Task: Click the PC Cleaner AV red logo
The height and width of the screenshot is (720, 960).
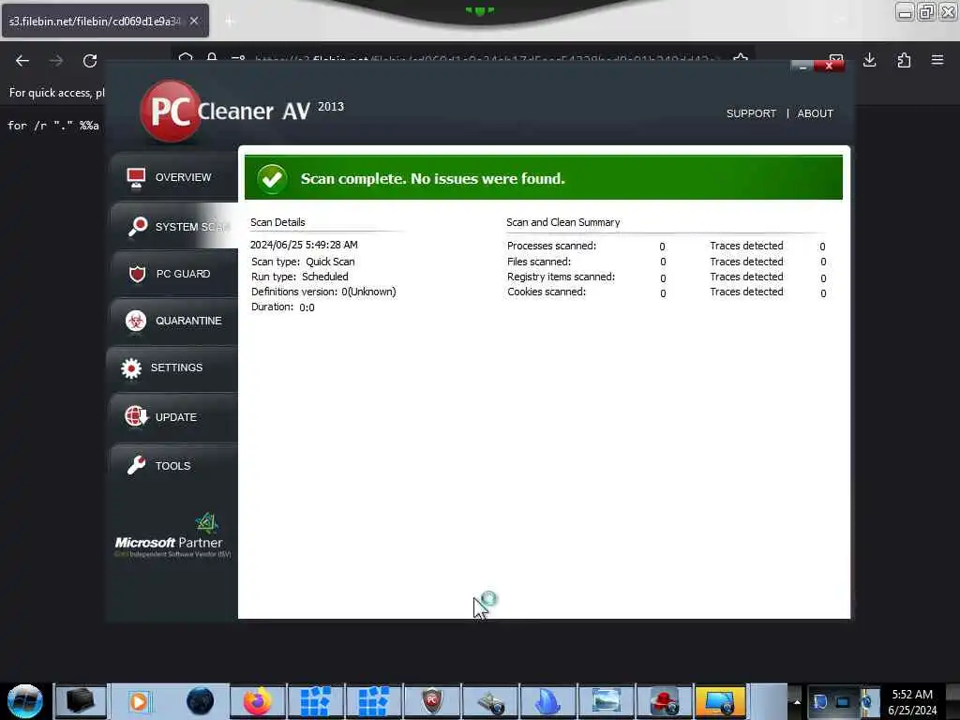Action: 171,111
